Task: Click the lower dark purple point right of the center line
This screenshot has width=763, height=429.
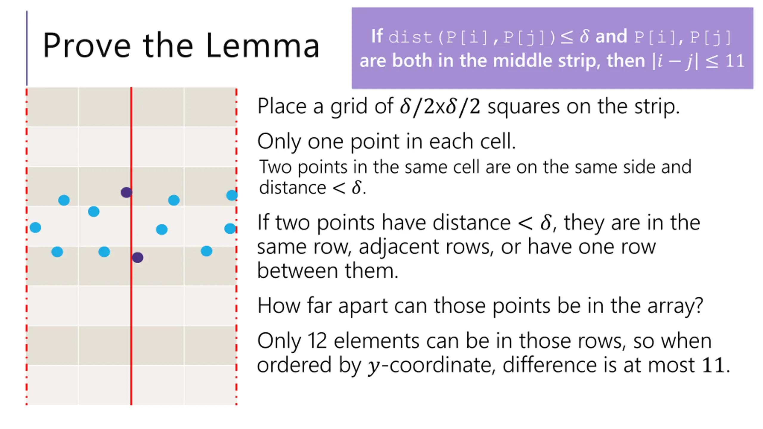Action: [137, 257]
